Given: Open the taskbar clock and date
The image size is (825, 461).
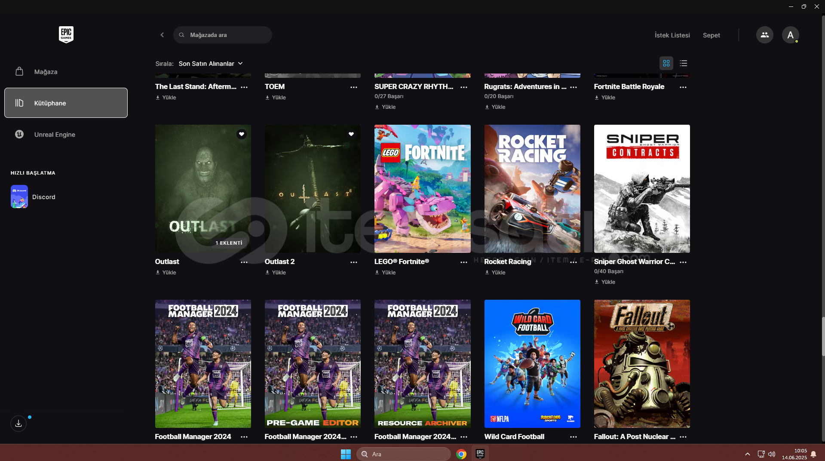Looking at the screenshot, I should click(794, 454).
